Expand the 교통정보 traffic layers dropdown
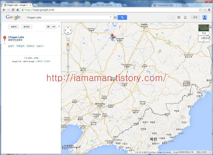 pyautogui.click(x=204, y=39)
